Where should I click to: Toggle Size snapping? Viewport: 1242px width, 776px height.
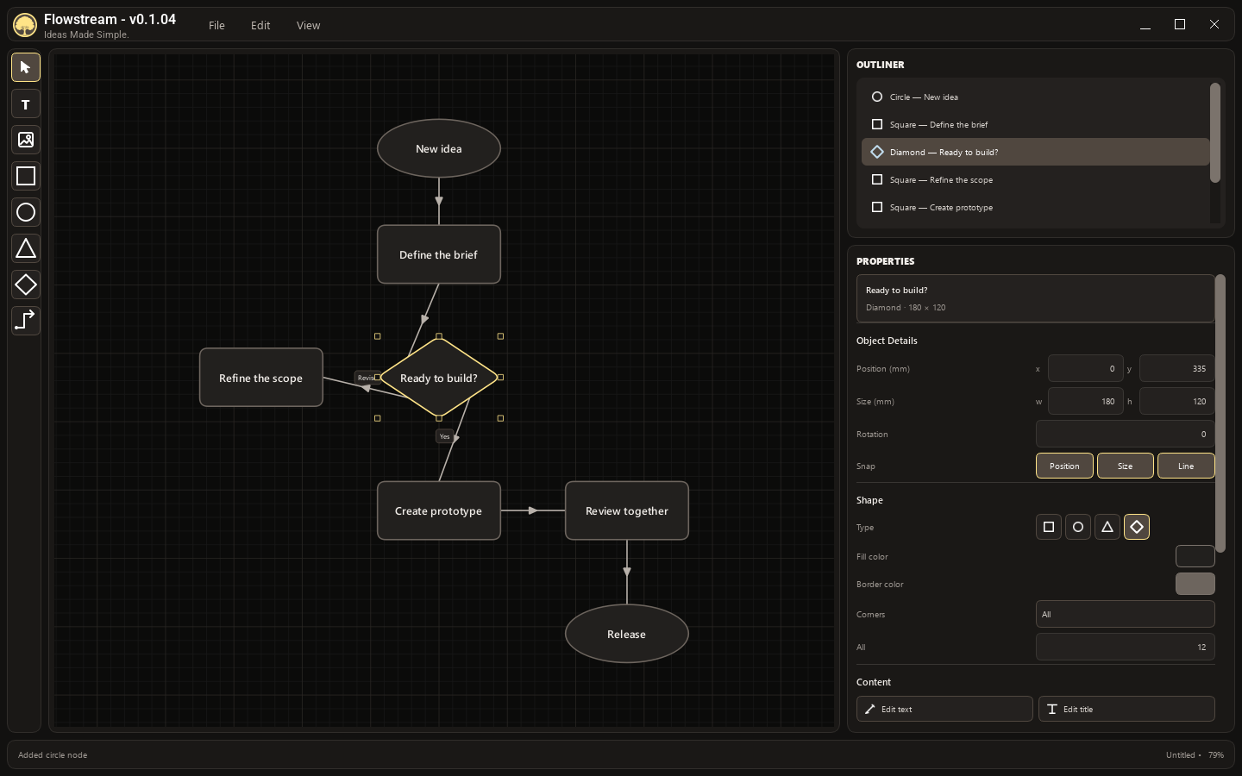click(1126, 466)
